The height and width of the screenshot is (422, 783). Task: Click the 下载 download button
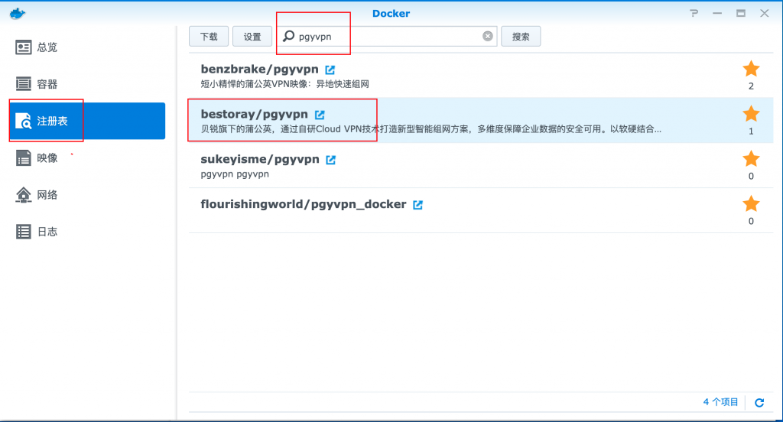[x=209, y=37]
